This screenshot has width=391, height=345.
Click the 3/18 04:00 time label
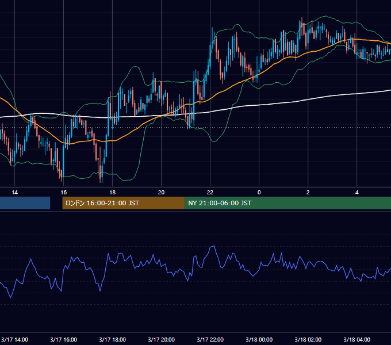pyautogui.click(x=357, y=339)
